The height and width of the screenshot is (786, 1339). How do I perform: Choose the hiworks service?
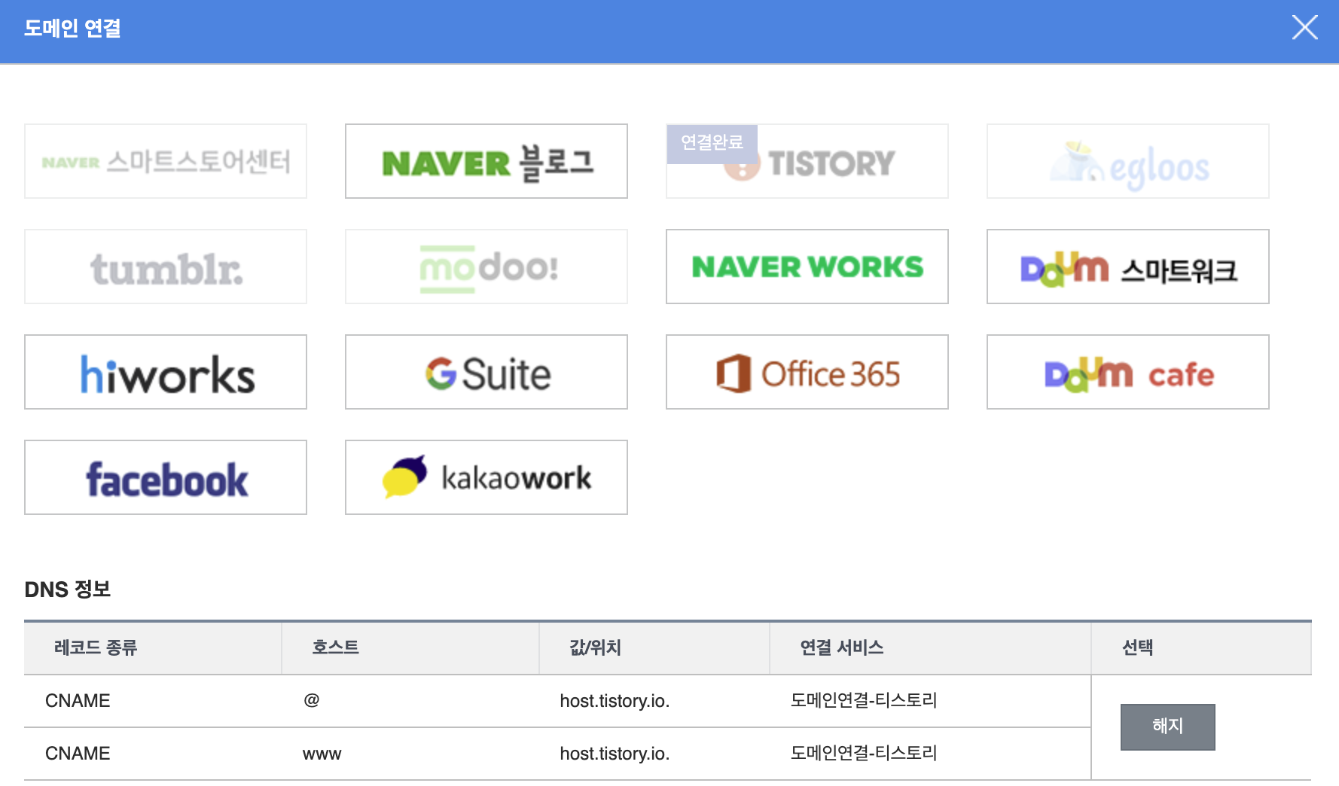tap(166, 372)
